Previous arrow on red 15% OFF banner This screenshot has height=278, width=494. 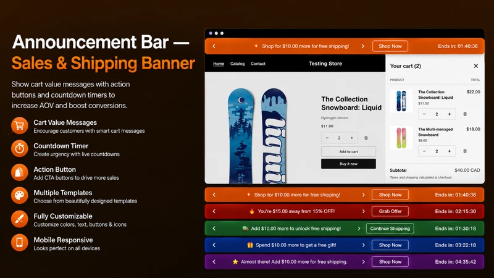click(x=214, y=211)
